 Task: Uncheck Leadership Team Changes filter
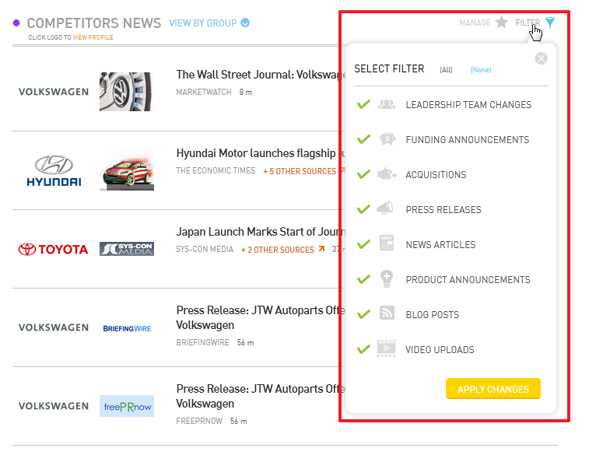coord(363,104)
